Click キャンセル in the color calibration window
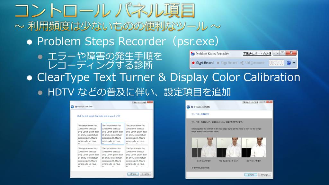 coord(265,174)
